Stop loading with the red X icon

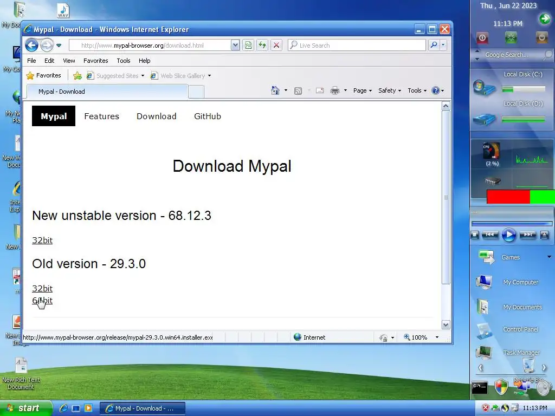276,45
